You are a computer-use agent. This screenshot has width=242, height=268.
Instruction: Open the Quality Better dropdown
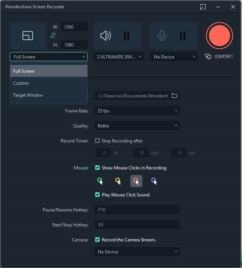(137, 126)
